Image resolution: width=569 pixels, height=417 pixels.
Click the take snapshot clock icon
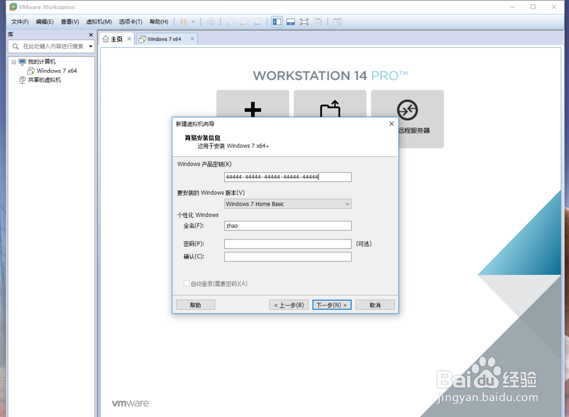click(230, 22)
